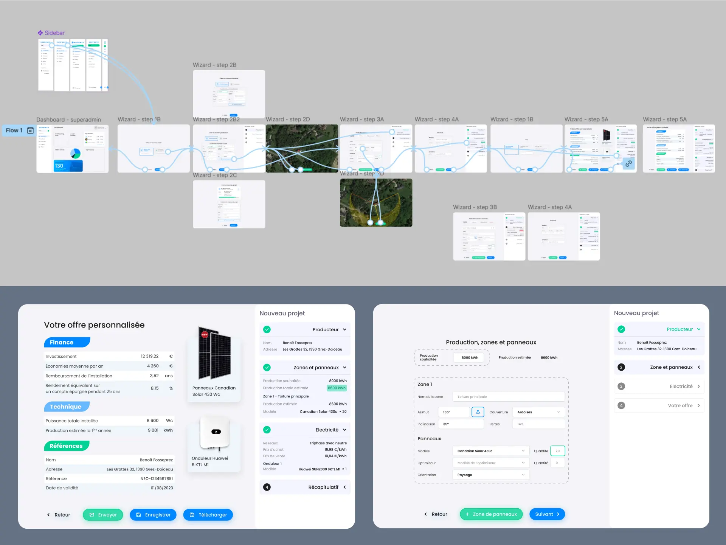Select the Technique section tab
726x545 pixels.
pos(67,407)
